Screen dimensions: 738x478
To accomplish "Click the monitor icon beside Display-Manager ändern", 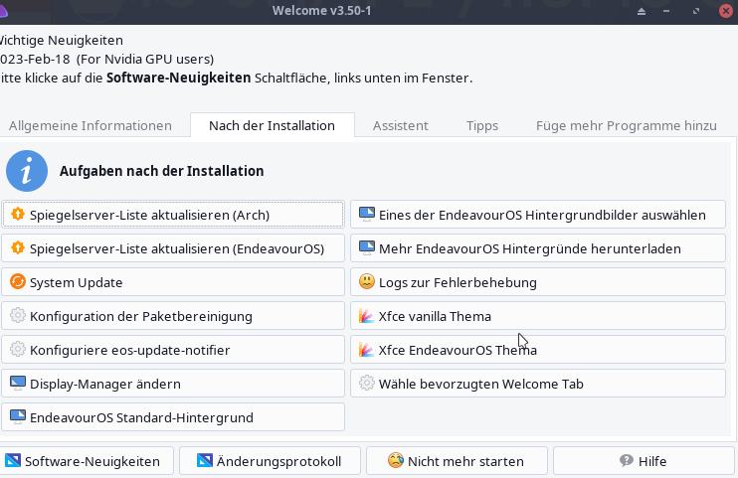I will pos(18,384).
